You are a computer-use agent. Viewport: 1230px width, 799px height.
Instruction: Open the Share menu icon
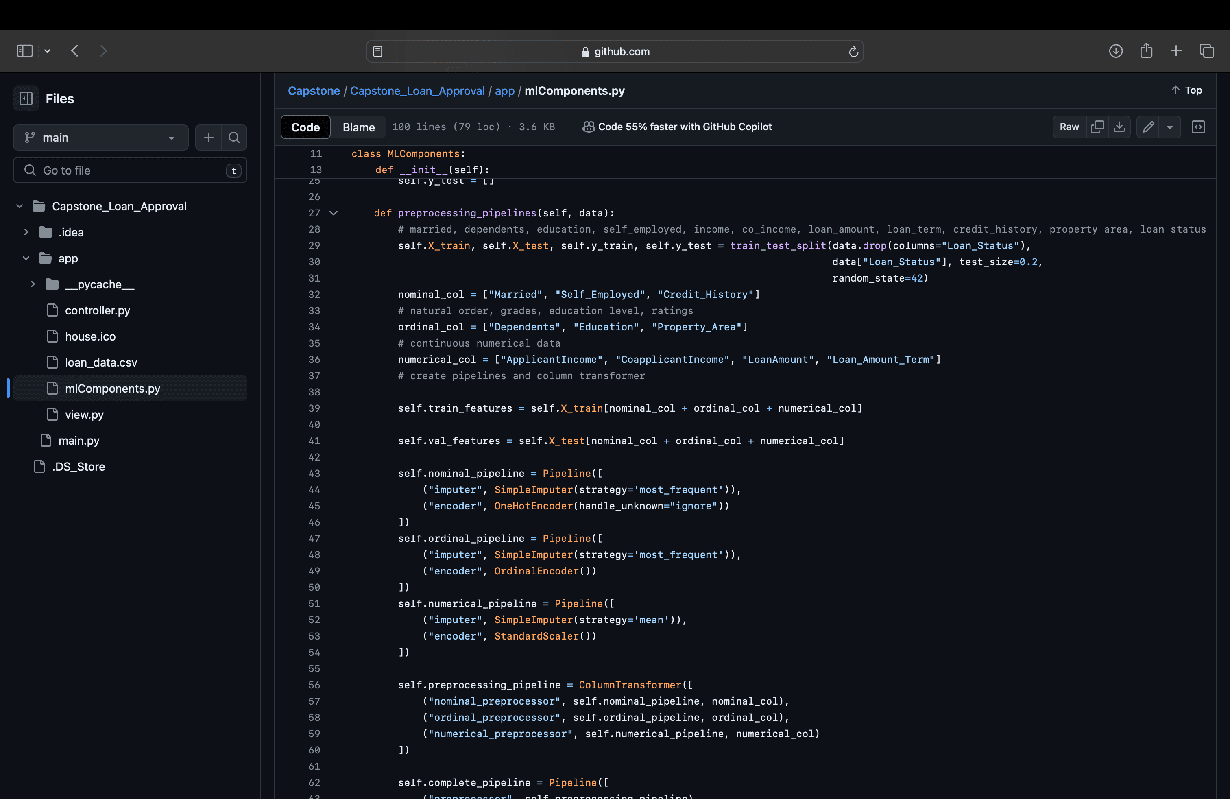tap(1146, 50)
